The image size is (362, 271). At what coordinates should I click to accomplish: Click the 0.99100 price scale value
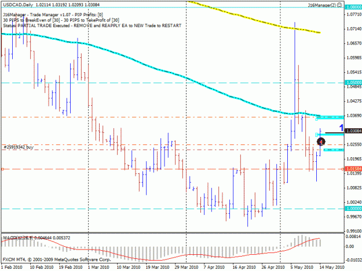click(x=354, y=231)
